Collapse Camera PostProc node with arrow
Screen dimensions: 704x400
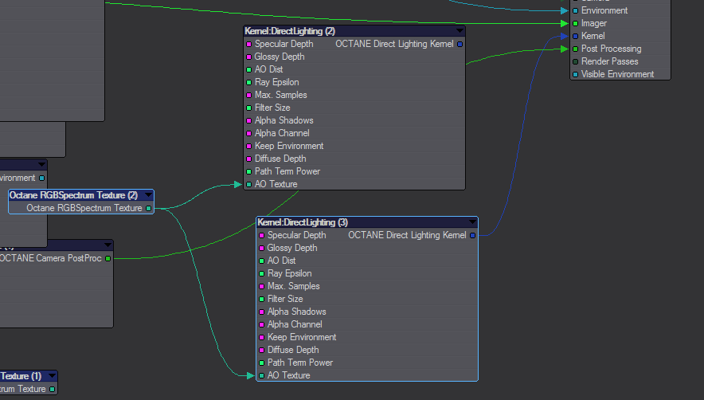coord(108,245)
